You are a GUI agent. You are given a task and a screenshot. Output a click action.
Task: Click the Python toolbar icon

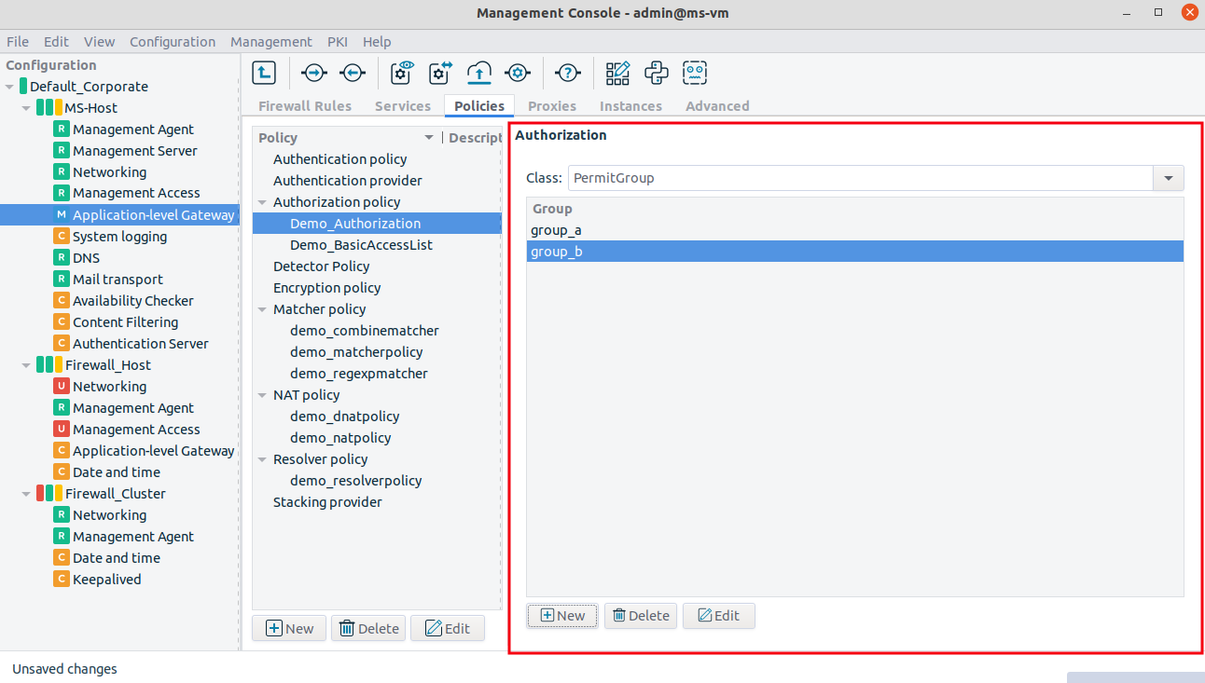657,72
